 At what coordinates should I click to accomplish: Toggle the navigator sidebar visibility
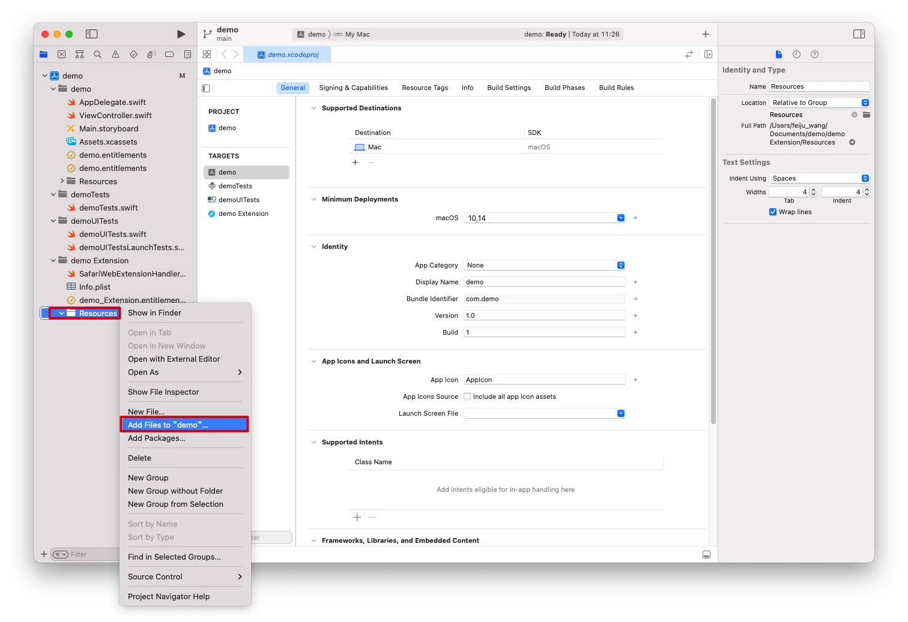click(92, 34)
